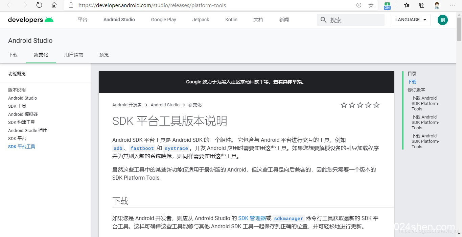Open the browser Collections icon

pyautogui.click(x=421, y=5)
